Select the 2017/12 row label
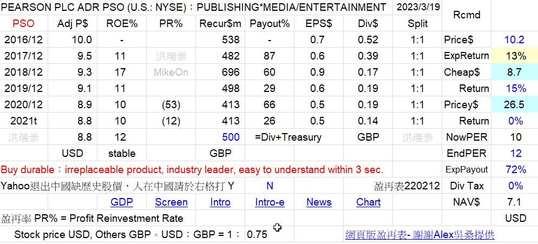Viewport: 538px width, 244px height. point(24,56)
